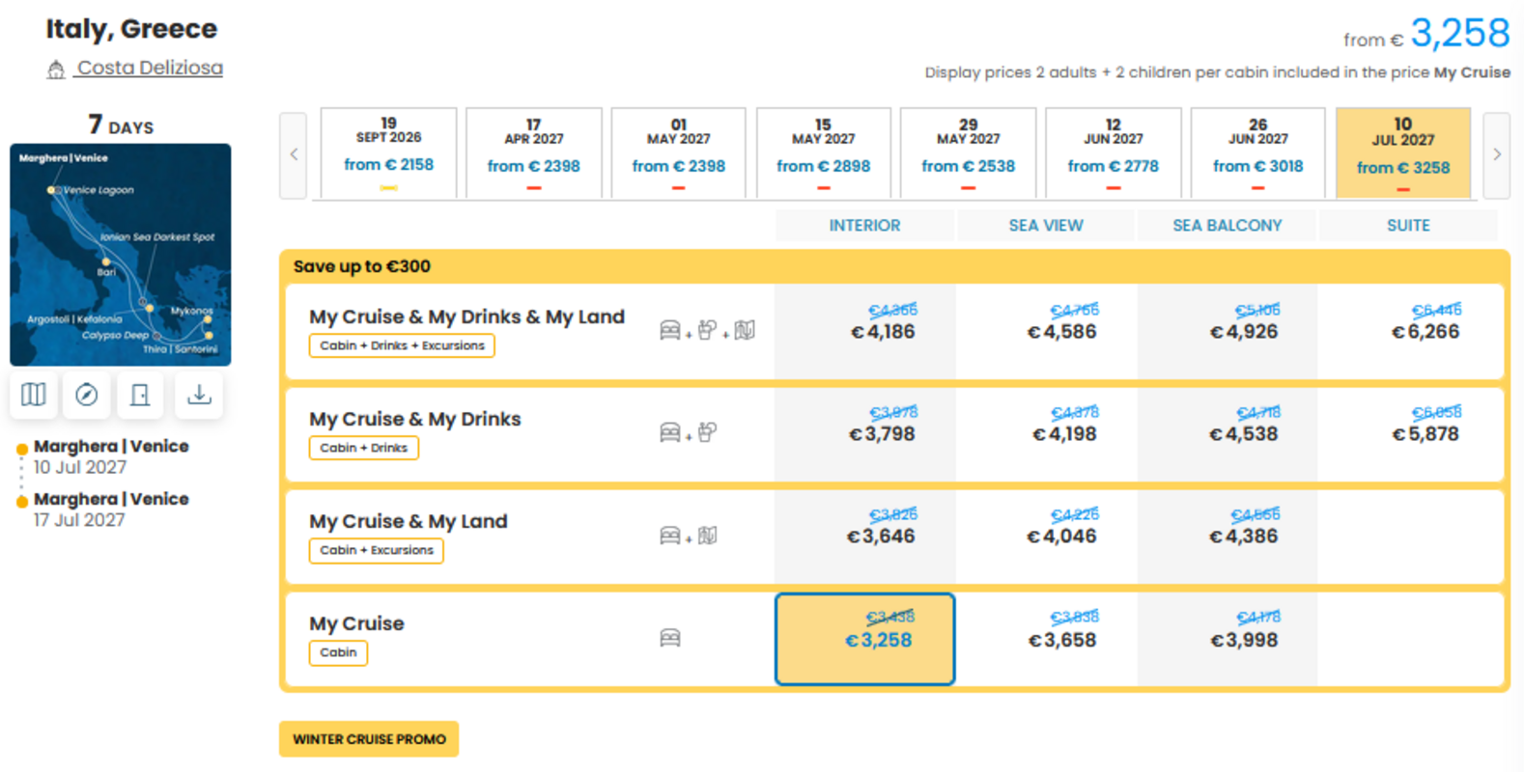Screen dimensions: 1524x772
Task: Click the ship icon beside Costa Deliziosa
Action: [x=56, y=69]
